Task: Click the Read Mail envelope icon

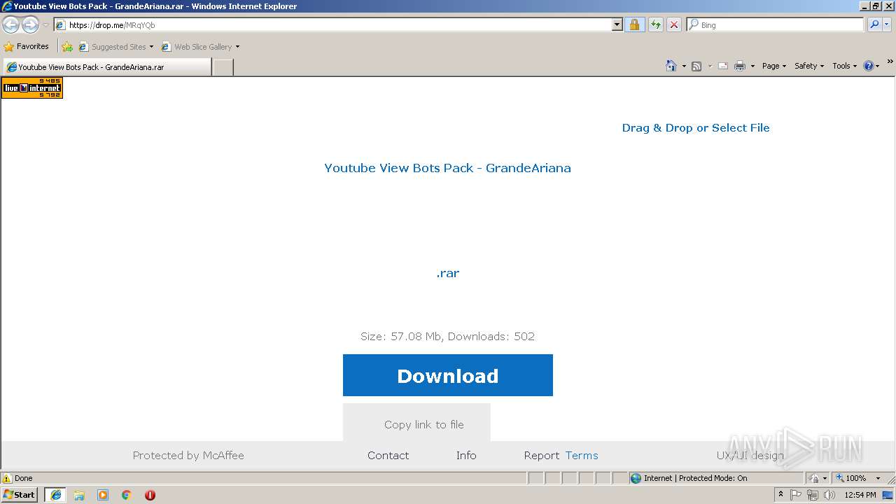Action: 723,66
